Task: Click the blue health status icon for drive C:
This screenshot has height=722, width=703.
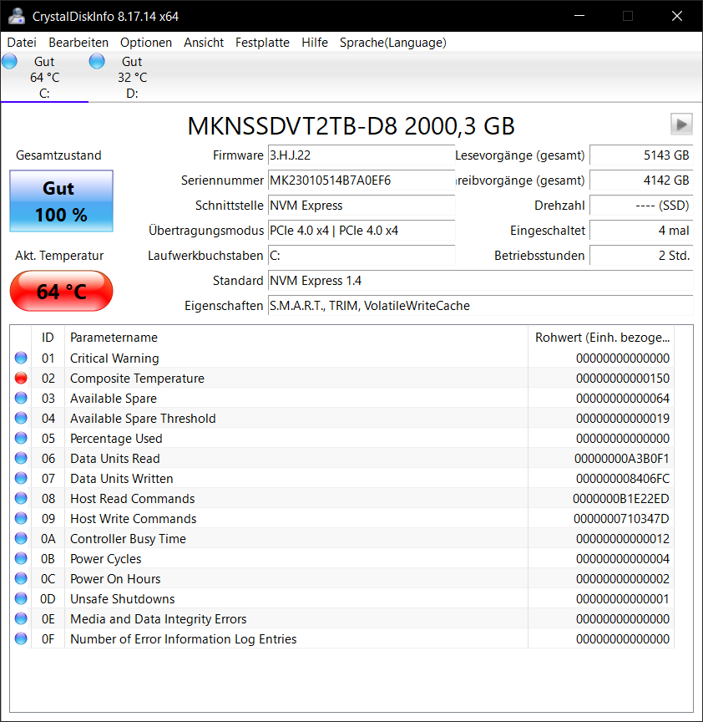Action: coord(9,60)
